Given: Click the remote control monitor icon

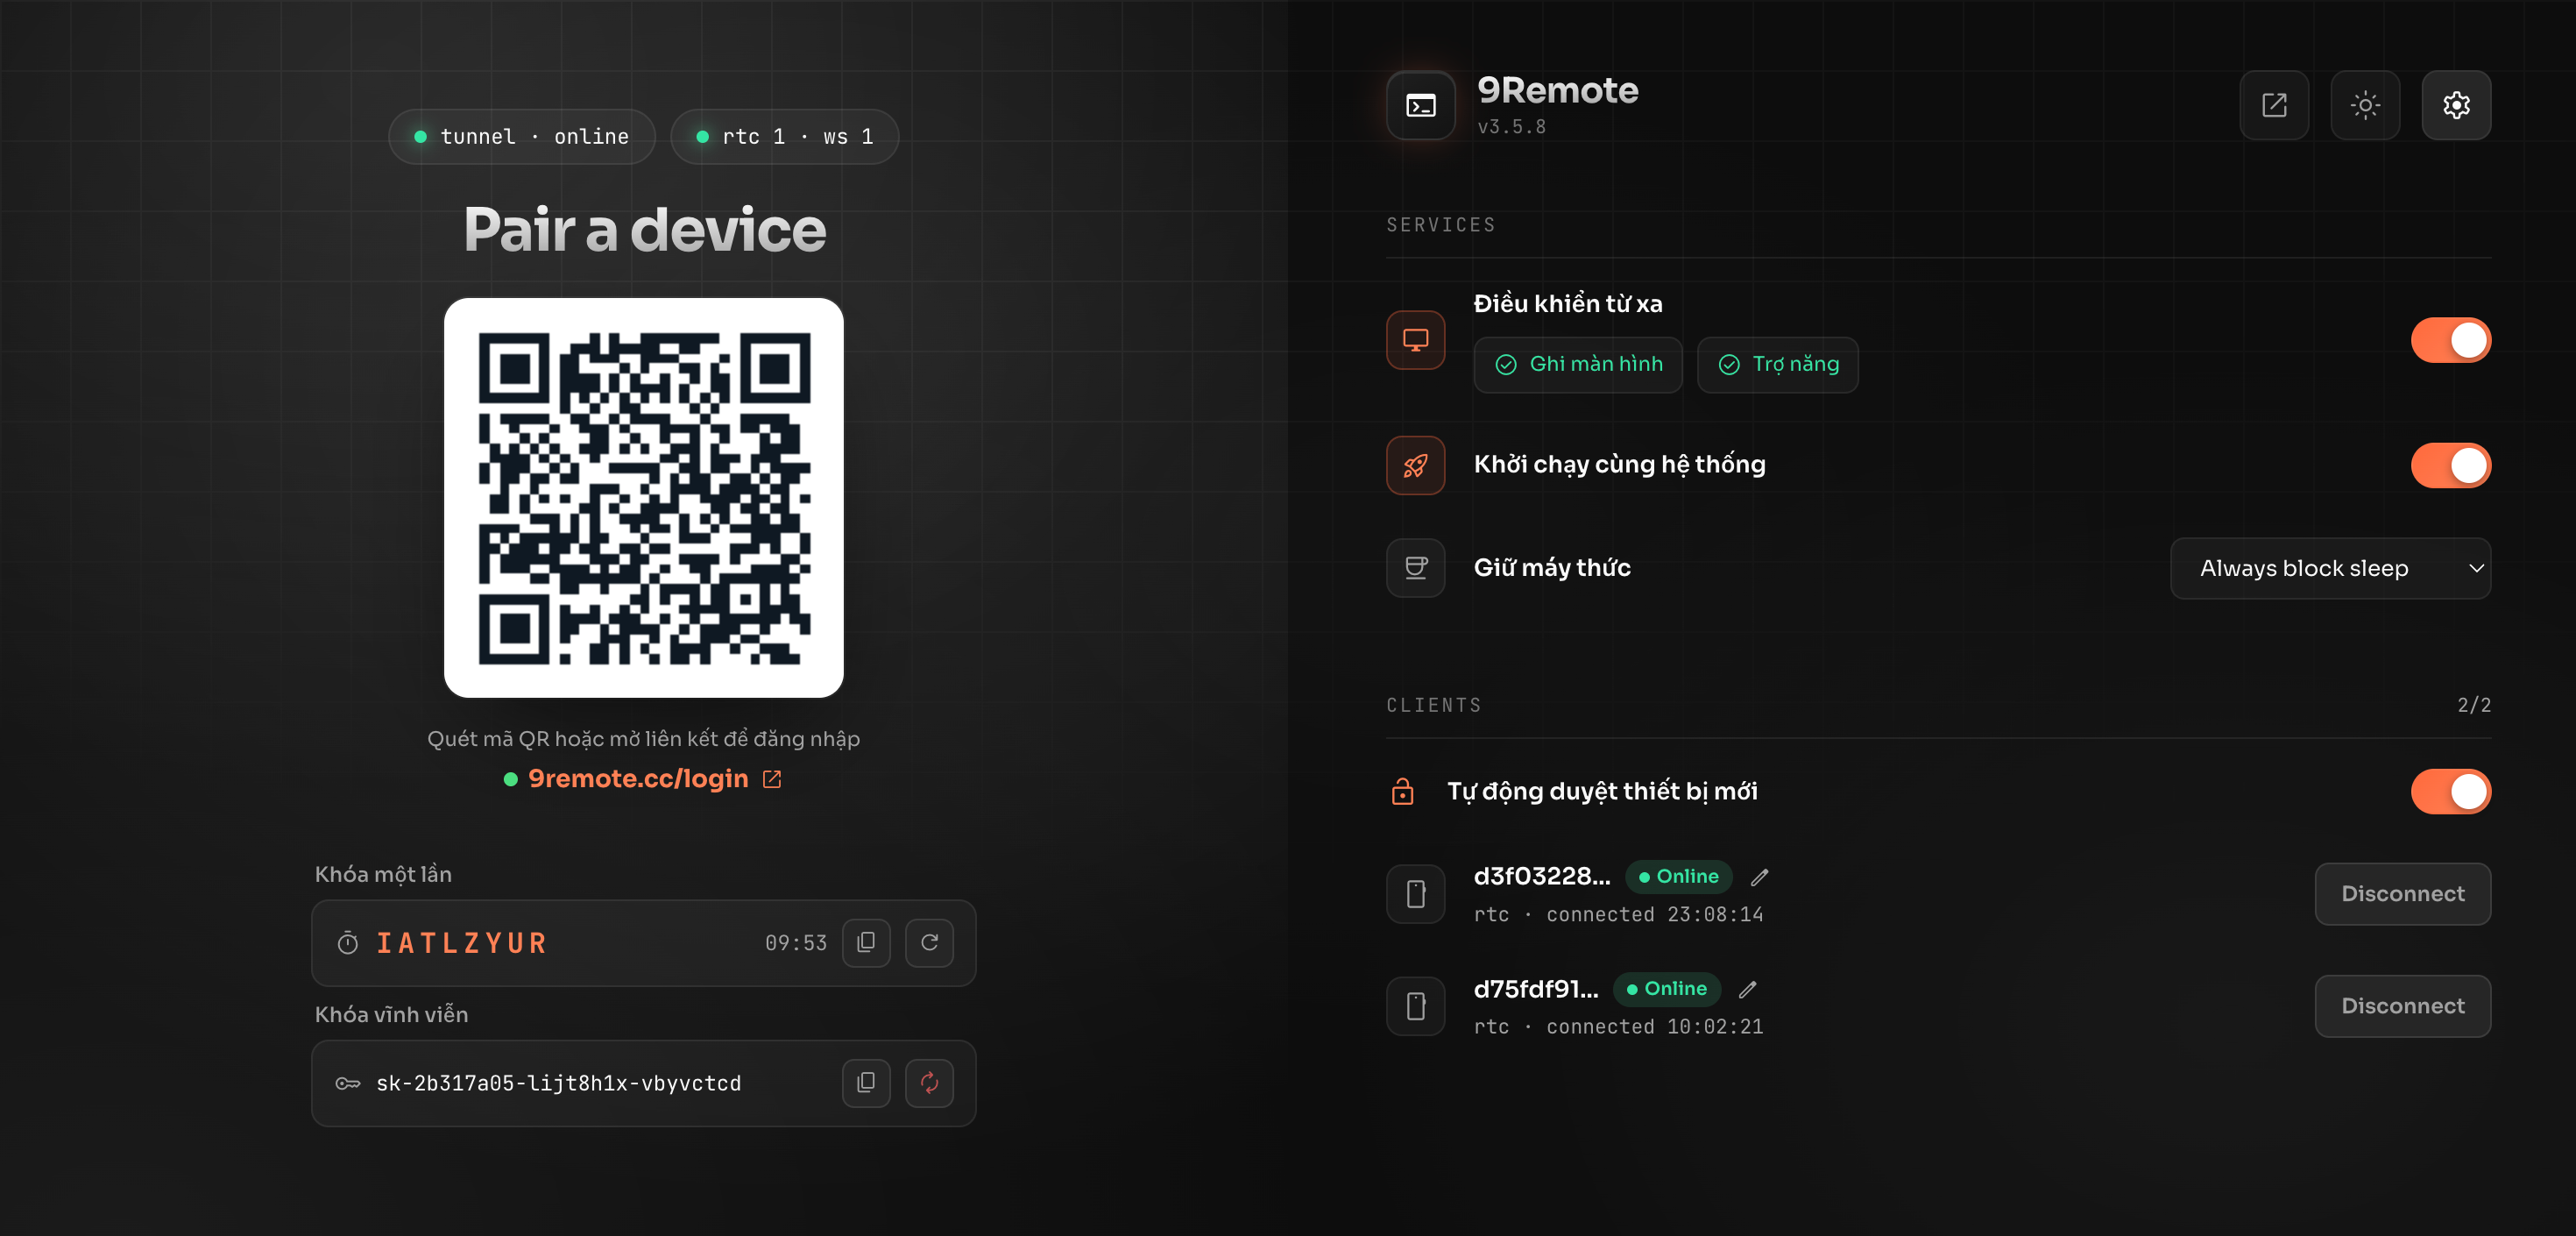Looking at the screenshot, I should point(1415,340).
